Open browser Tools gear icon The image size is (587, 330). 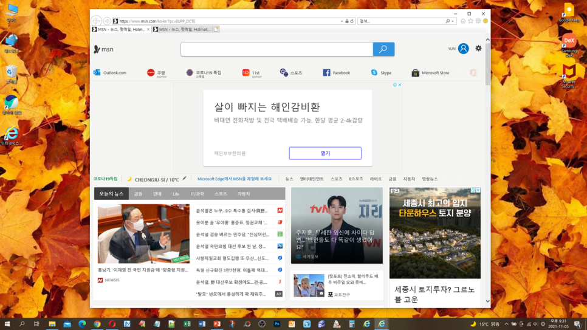click(478, 21)
